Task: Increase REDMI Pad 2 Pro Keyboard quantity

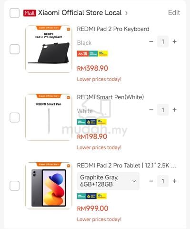Action: (x=174, y=42)
